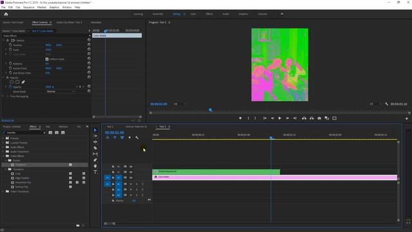Select the Pen tool in timeline toolbar
The image size is (412, 232).
tap(95, 160)
